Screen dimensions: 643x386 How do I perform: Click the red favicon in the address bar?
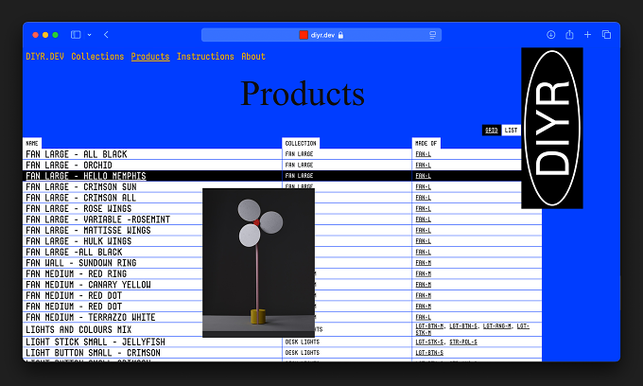[x=304, y=35]
